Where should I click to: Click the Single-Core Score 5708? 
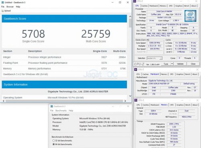[x=33, y=34]
